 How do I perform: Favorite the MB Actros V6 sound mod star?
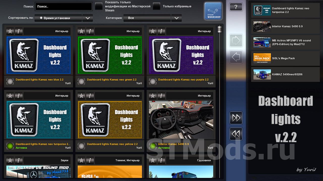[10, 160]
